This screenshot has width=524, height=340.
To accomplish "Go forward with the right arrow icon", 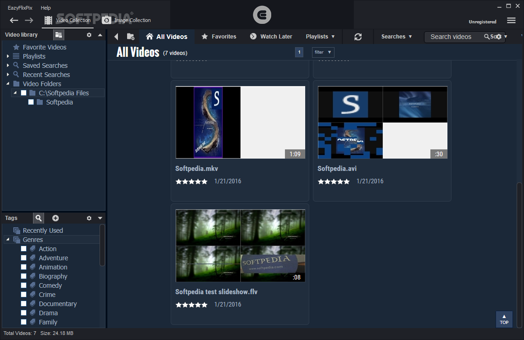I will coord(29,20).
